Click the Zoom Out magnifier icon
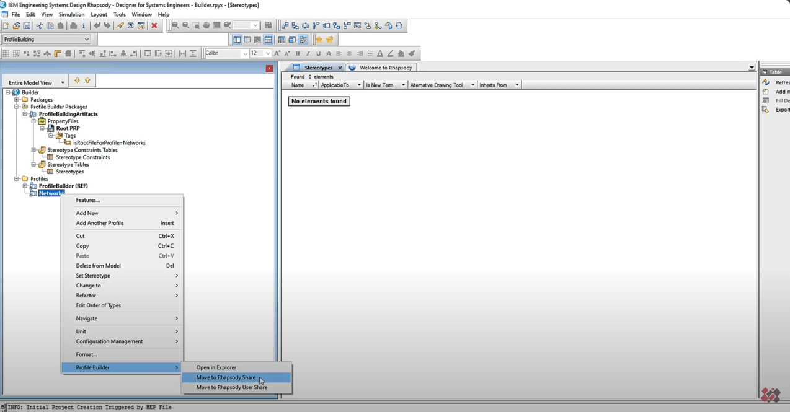This screenshot has height=412, width=790. [x=186, y=25]
